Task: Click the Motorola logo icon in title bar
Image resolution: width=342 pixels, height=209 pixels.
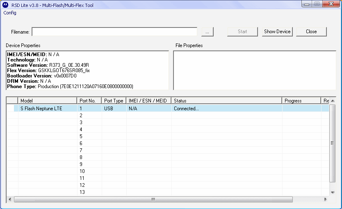Action: 5,5
